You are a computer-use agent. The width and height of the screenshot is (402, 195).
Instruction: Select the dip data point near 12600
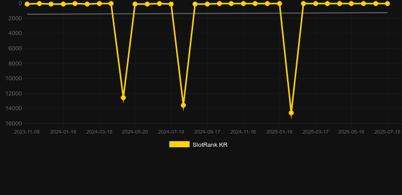(123, 98)
